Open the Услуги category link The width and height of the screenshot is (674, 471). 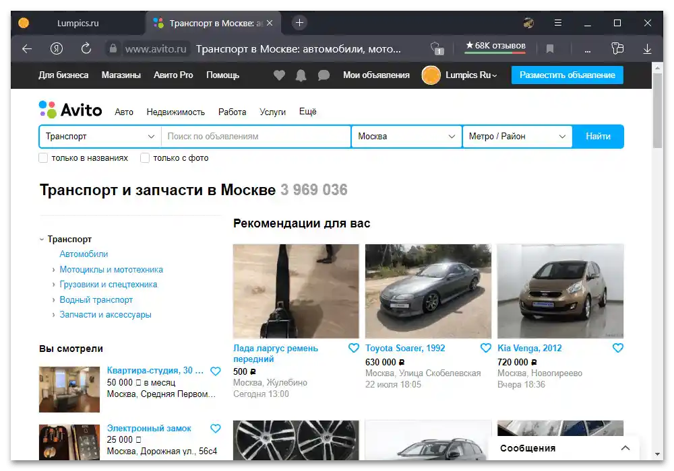coord(272,112)
